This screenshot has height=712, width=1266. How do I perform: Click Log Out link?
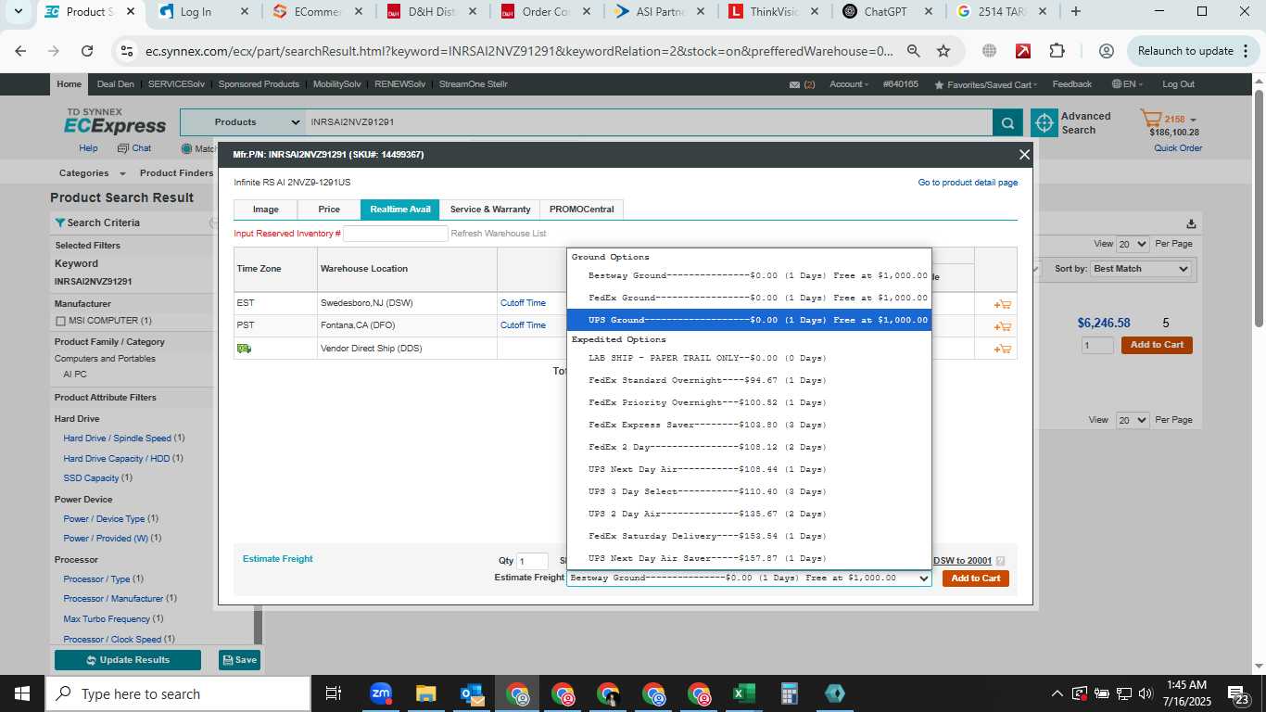tap(1179, 84)
